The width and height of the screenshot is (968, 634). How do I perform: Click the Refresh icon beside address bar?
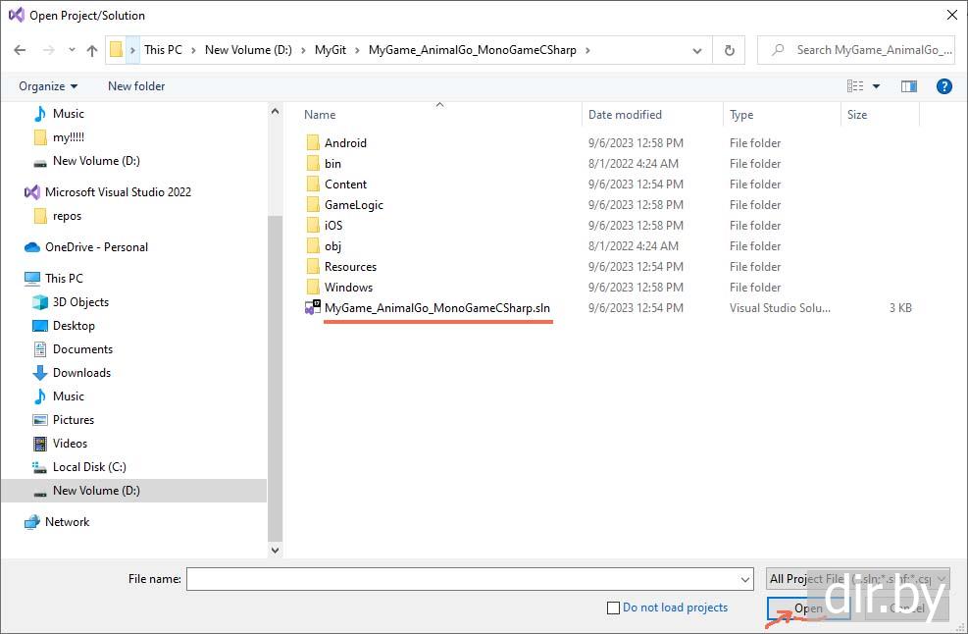click(x=729, y=50)
